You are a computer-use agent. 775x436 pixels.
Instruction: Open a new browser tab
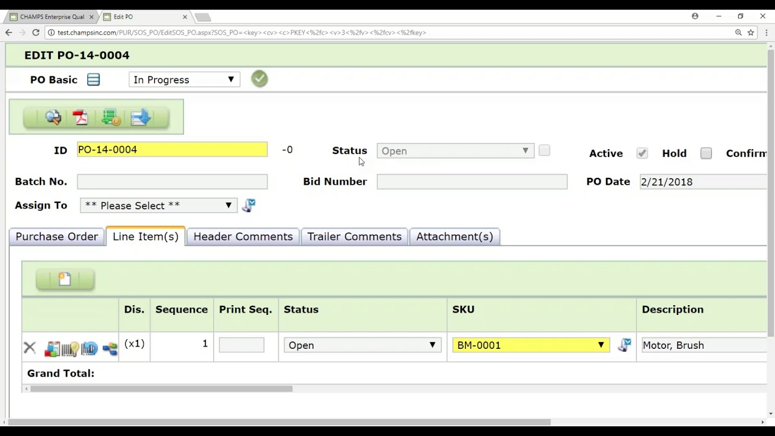pos(203,17)
